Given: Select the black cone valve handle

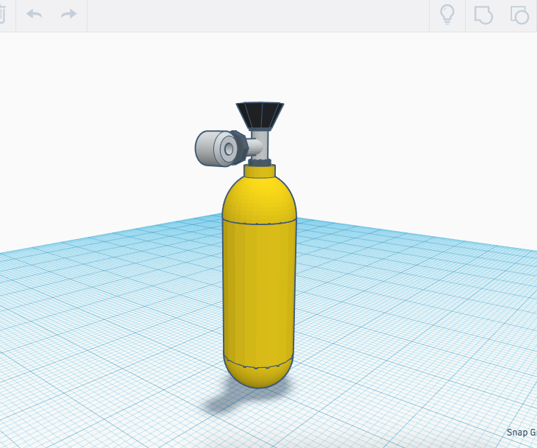Looking at the screenshot, I should point(260,115).
